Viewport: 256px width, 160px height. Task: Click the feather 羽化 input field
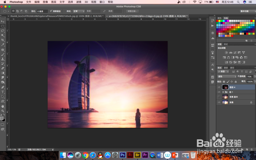[x=42, y=11]
